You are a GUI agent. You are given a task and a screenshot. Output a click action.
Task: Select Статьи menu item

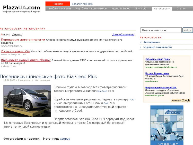[x=181, y=8]
